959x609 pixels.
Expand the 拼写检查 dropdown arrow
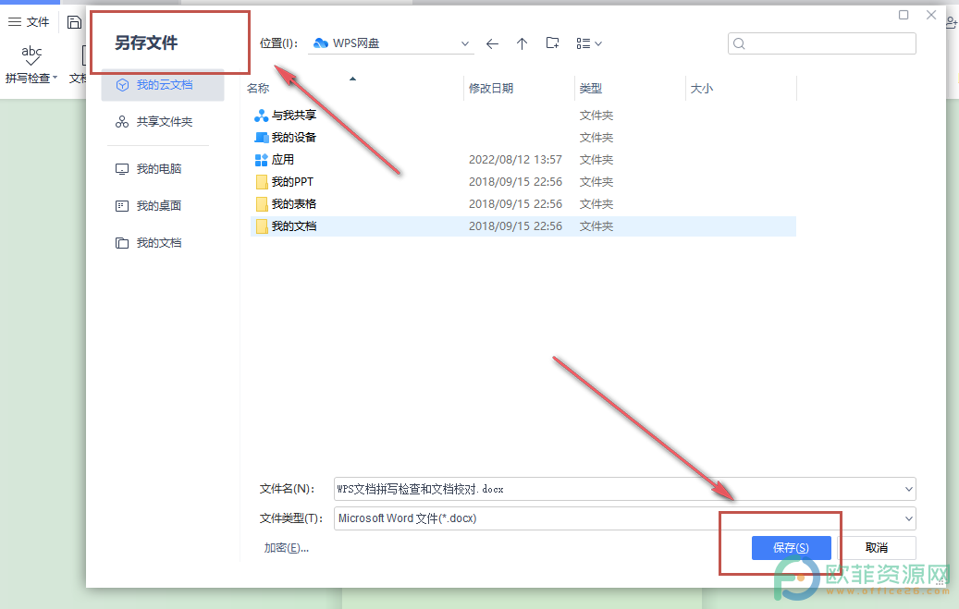click(x=55, y=78)
